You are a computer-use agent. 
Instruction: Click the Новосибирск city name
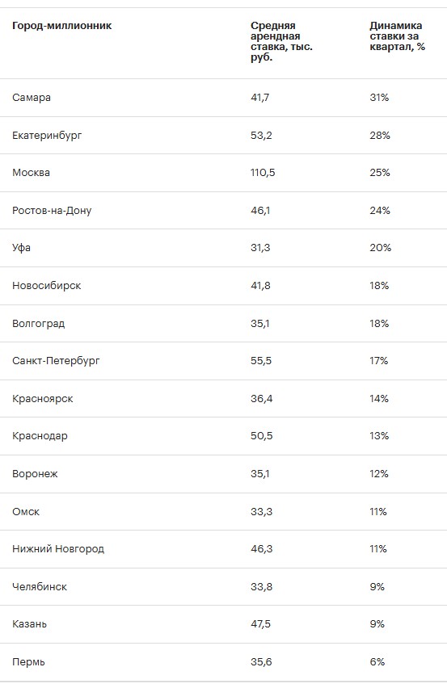point(47,286)
